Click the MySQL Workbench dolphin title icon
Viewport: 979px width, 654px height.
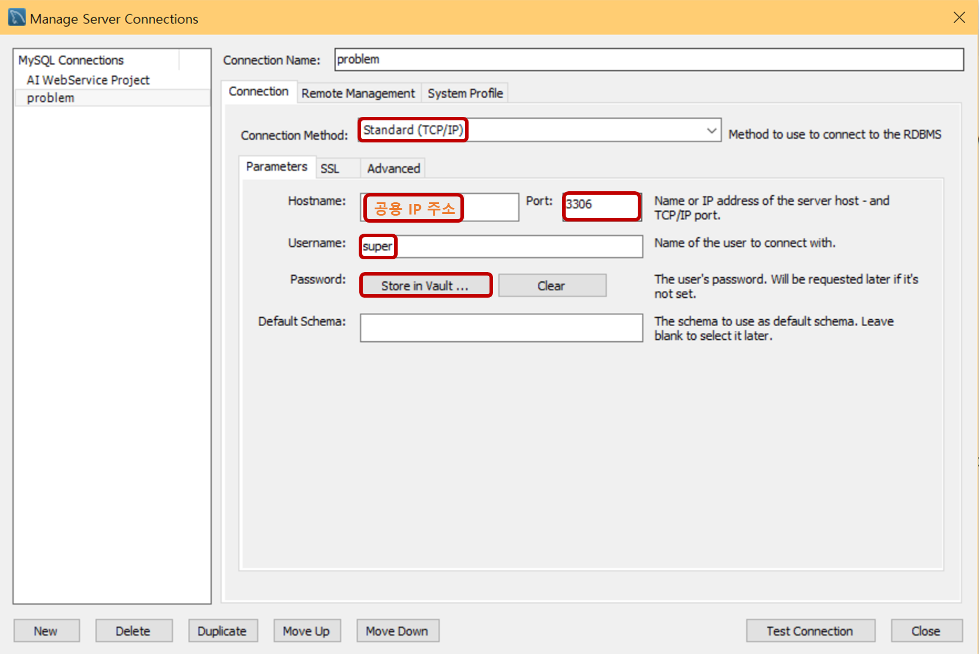[17, 17]
